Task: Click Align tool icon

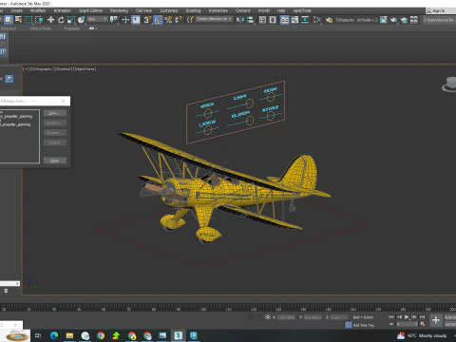Action: pos(251,20)
